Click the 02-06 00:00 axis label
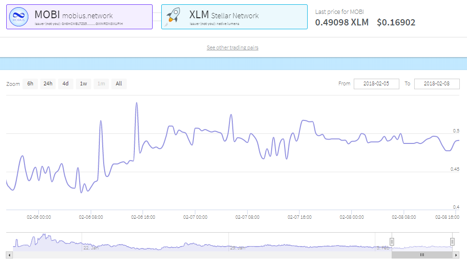Screen dimensions: 467x260 pos(39,217)
